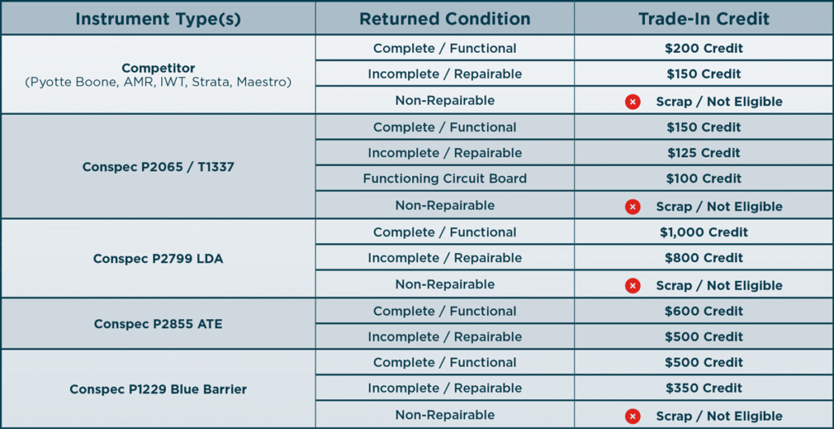This screenshot has height=429, width=834.
Task: Click the Conspec P2065 / T1337 cell
Action: click(158, 166)
